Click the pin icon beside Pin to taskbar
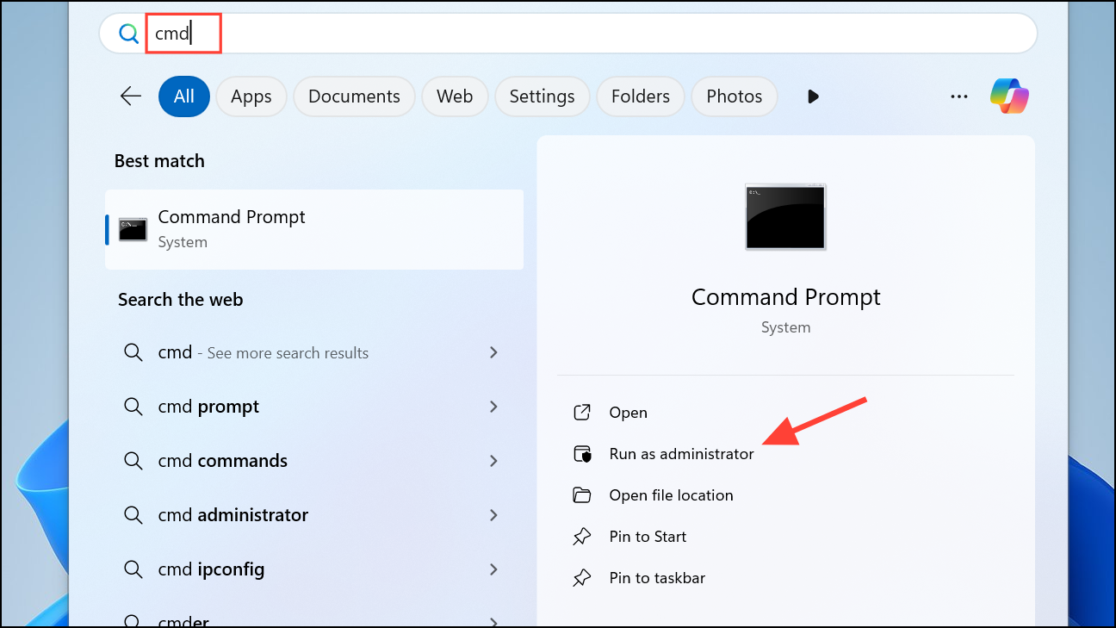 pos(582,578)
